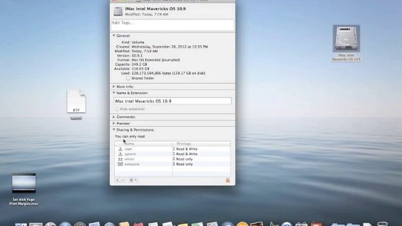Click the 'wheel' group name row
The image size is (402, 226).
coord(129,159)
